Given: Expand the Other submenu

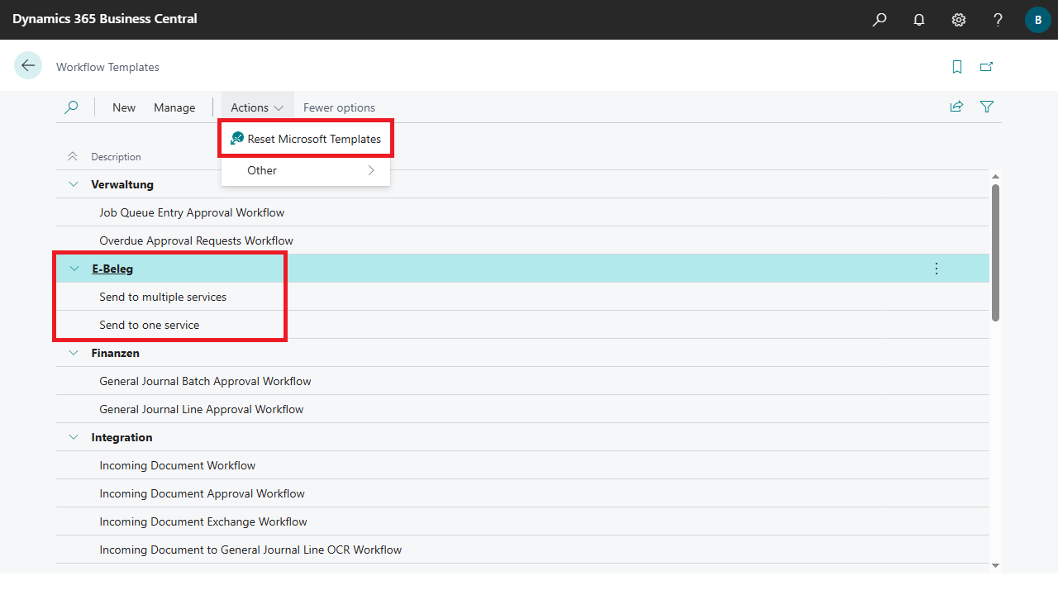Looking at the screenshot, I should [x=306, y=170].
